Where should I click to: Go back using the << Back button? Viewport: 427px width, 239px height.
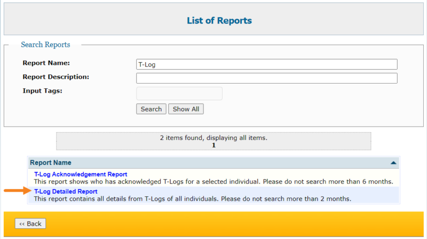click(x=30, y=224)
